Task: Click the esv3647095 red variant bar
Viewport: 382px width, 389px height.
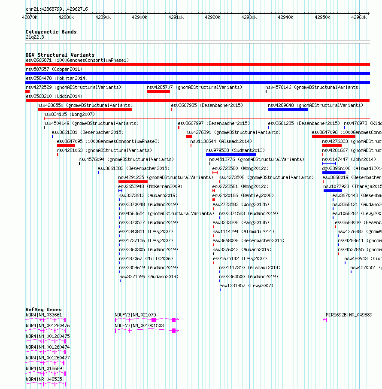Action: coord(66,146)
